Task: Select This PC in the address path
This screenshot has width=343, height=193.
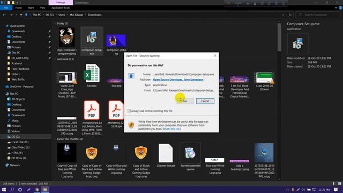Action: 36,15
